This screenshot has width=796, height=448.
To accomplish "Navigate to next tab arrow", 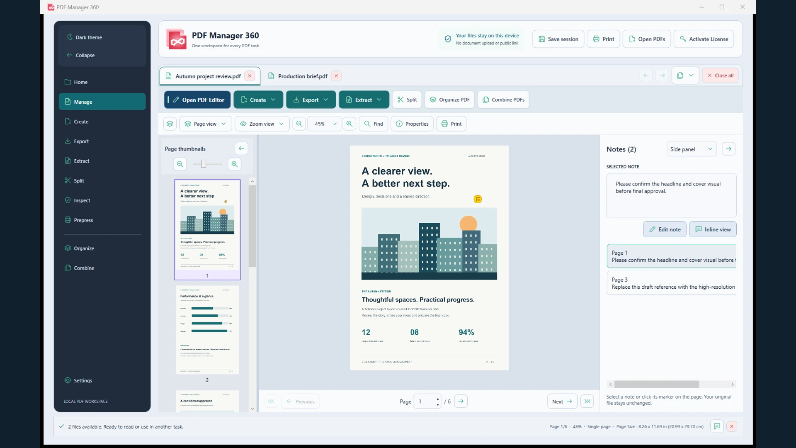I will 662,75.
